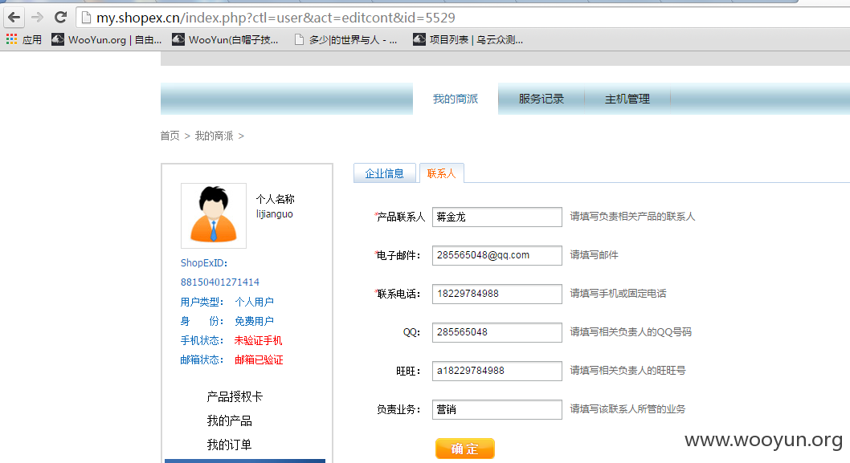Viewport: 850px width, 463px height.
Task: Open 服务记录 navigation tab
Action: (x=541, y=99)
